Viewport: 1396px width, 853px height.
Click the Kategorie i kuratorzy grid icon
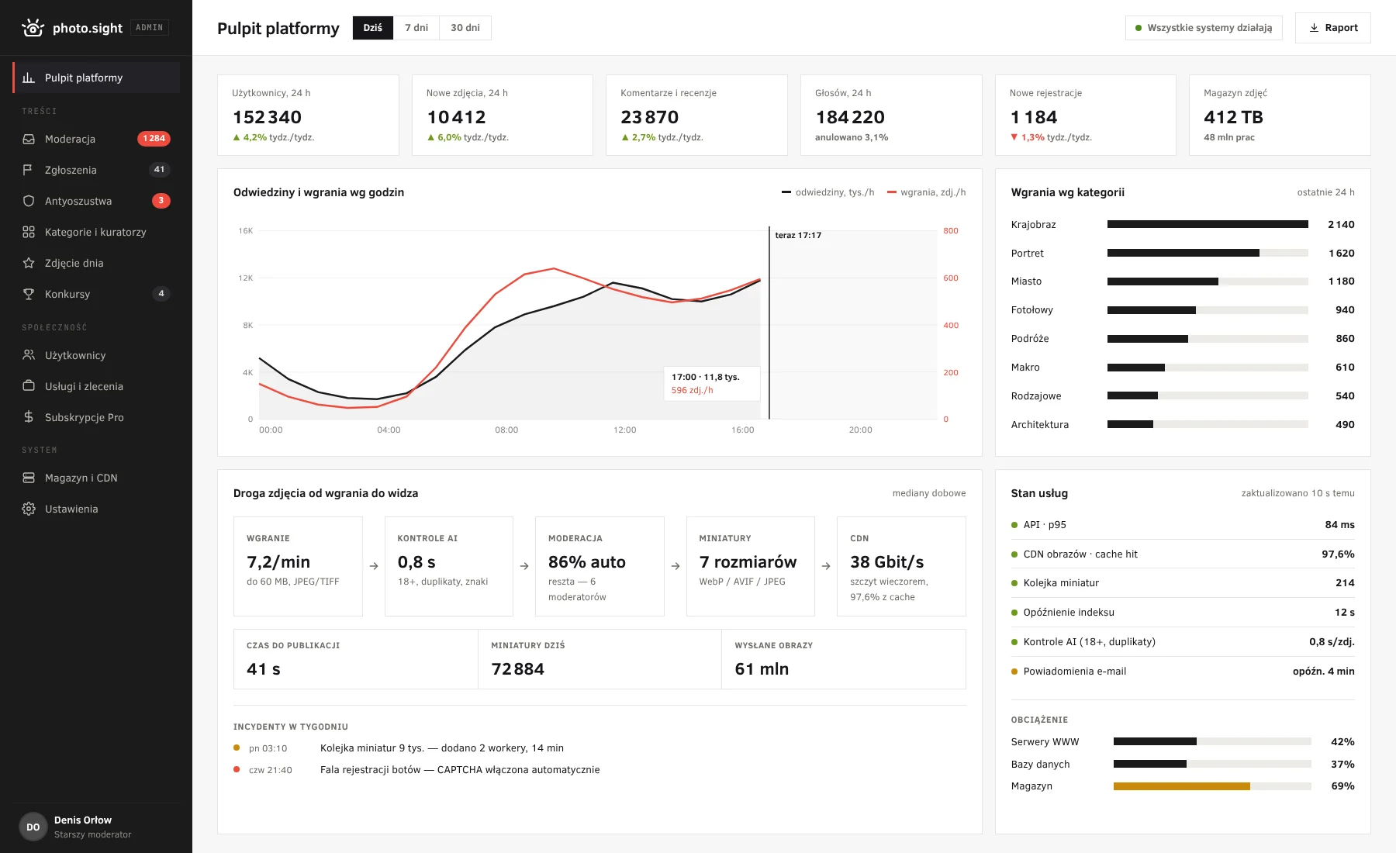(29, 232)
